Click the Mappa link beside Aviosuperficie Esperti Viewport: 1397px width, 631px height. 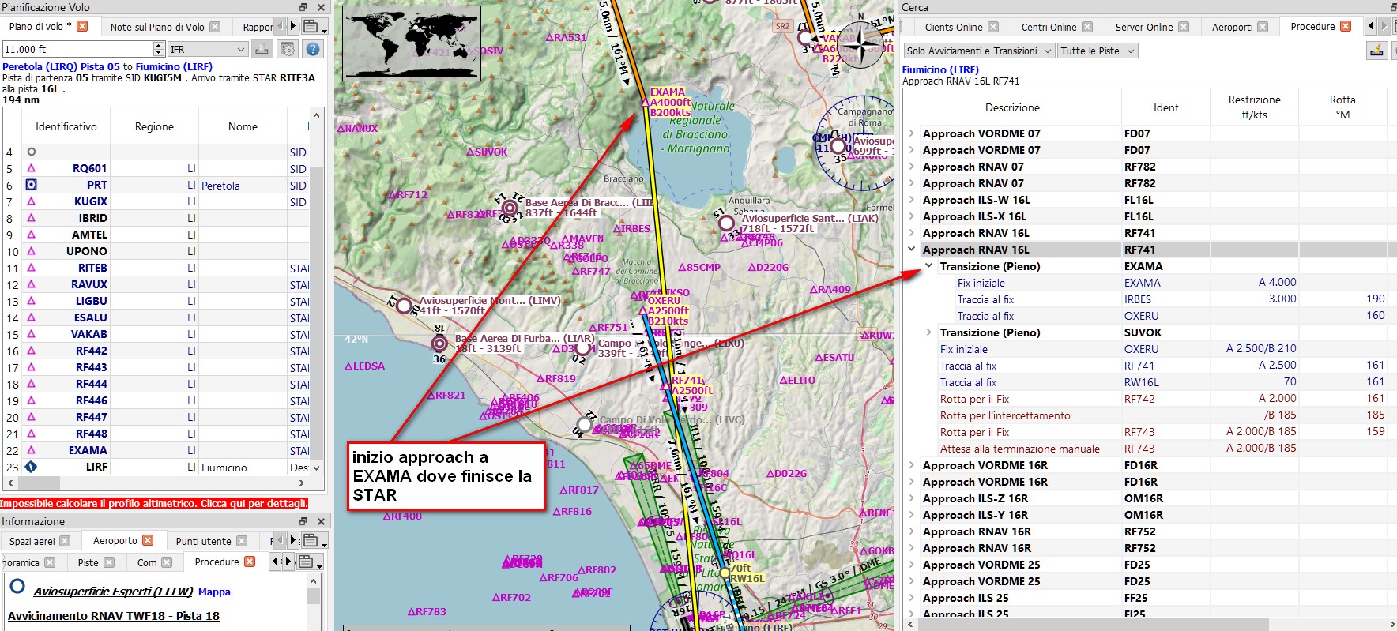214,592
